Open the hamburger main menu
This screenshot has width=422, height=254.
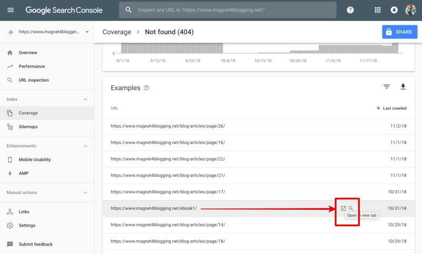click(x=11, y=10)
